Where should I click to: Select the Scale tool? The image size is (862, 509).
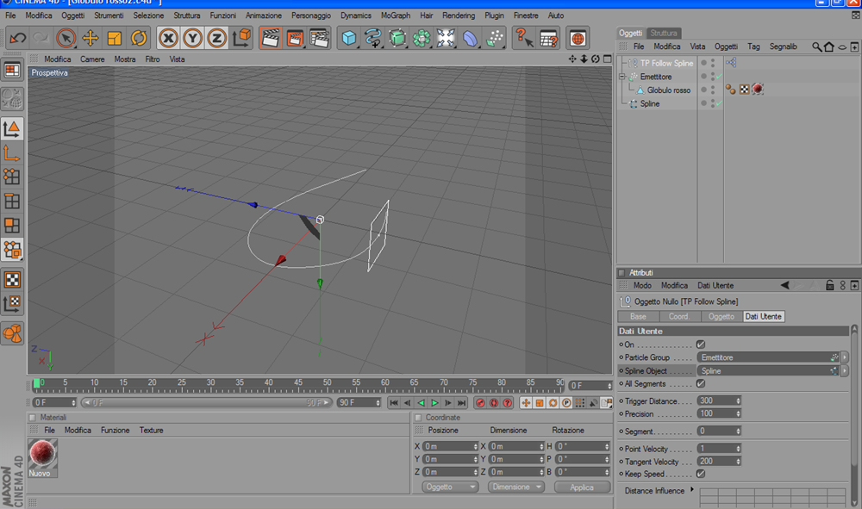coord(115,38)
